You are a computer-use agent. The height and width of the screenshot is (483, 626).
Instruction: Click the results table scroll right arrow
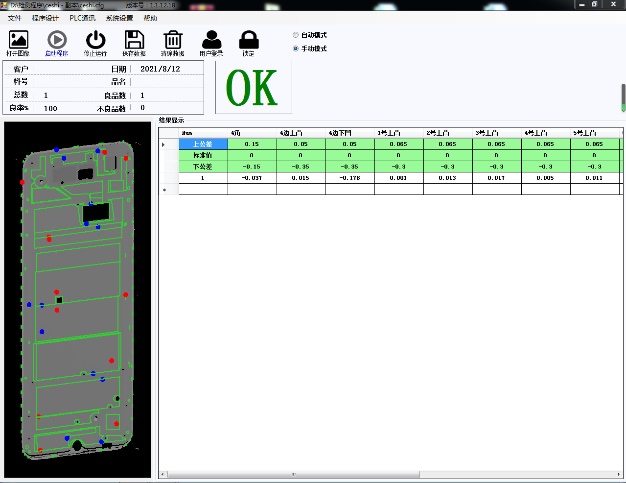coord(619,474)
